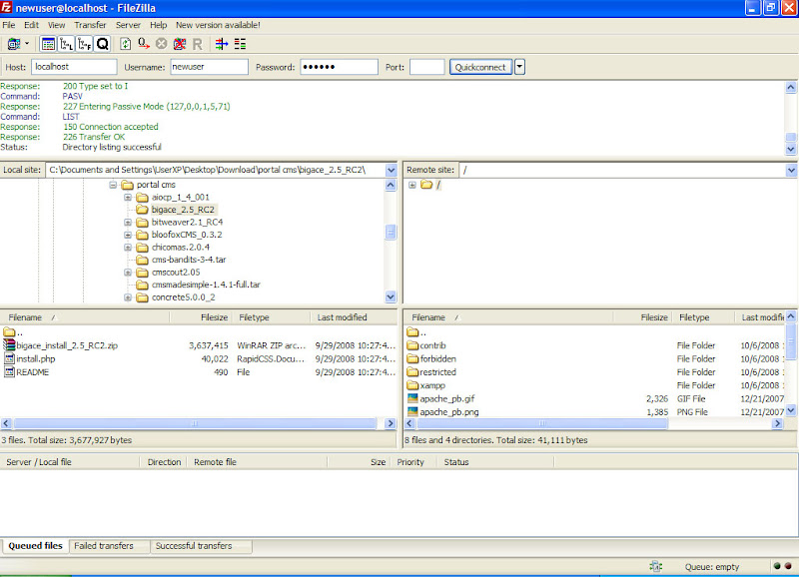Click the Port input field
This screenshot has width=799, height=577.
[x=427, y=67]
